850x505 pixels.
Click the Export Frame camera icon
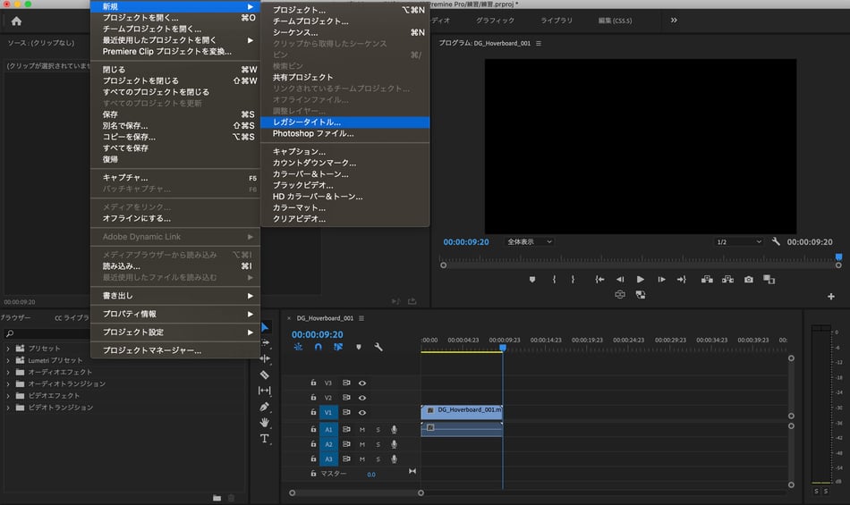749,279
